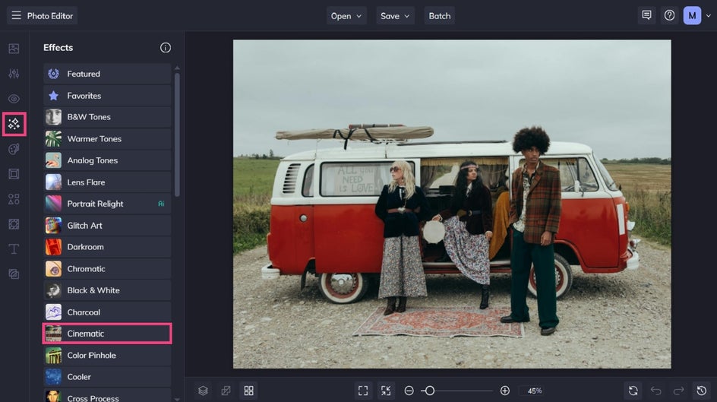Open the Edit adjustments sliders icon
This screenshot has width=717, height=402.
tap(14, 74)
